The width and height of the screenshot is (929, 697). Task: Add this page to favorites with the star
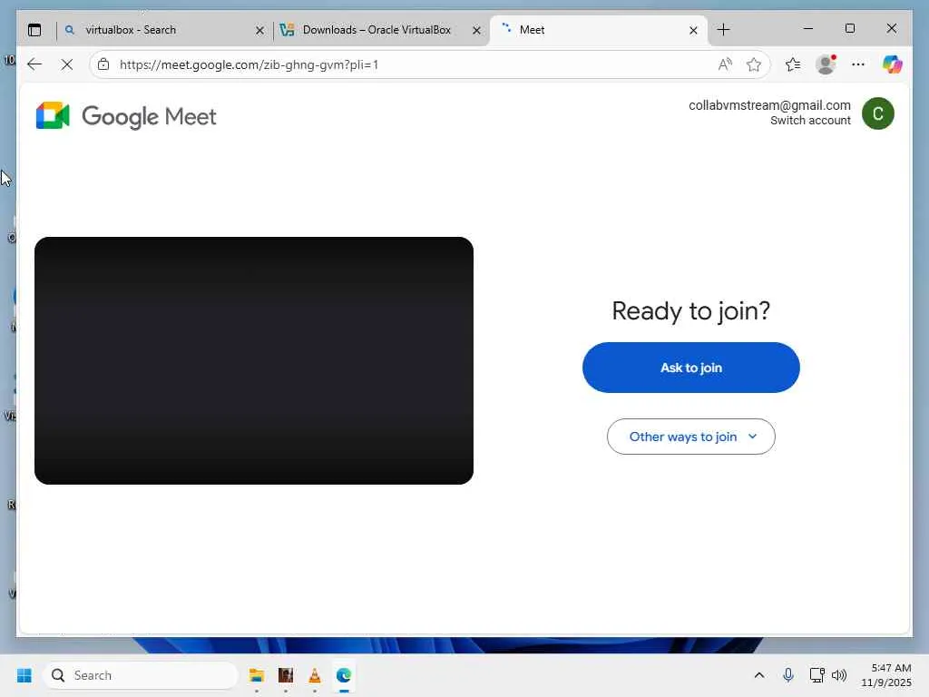[754, 64]
